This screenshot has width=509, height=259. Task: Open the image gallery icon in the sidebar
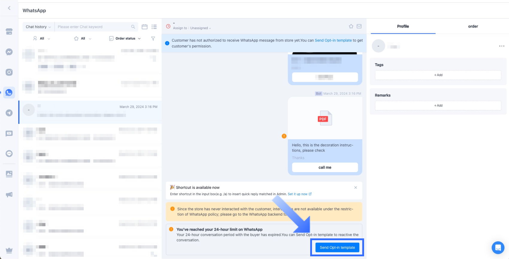coord(9,174)
